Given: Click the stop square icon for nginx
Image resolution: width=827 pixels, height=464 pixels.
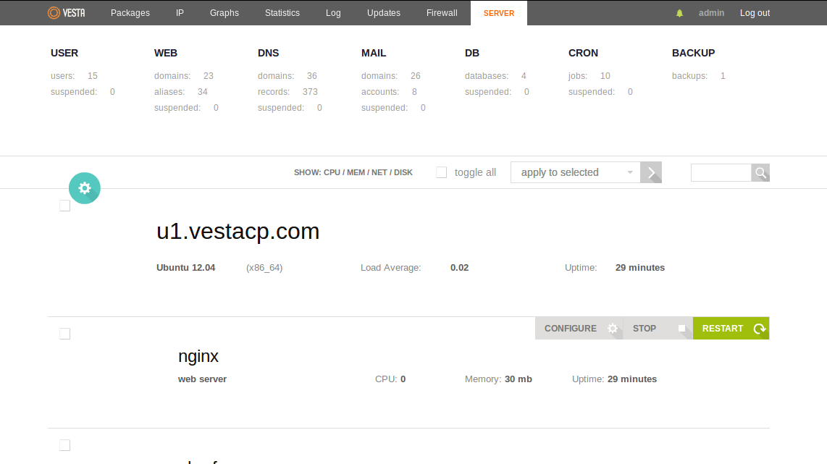Looking at the screenshot, I should (x=681, y=329).
